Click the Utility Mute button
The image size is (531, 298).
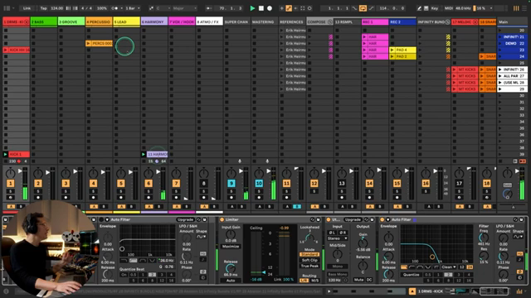pos(358,280)
